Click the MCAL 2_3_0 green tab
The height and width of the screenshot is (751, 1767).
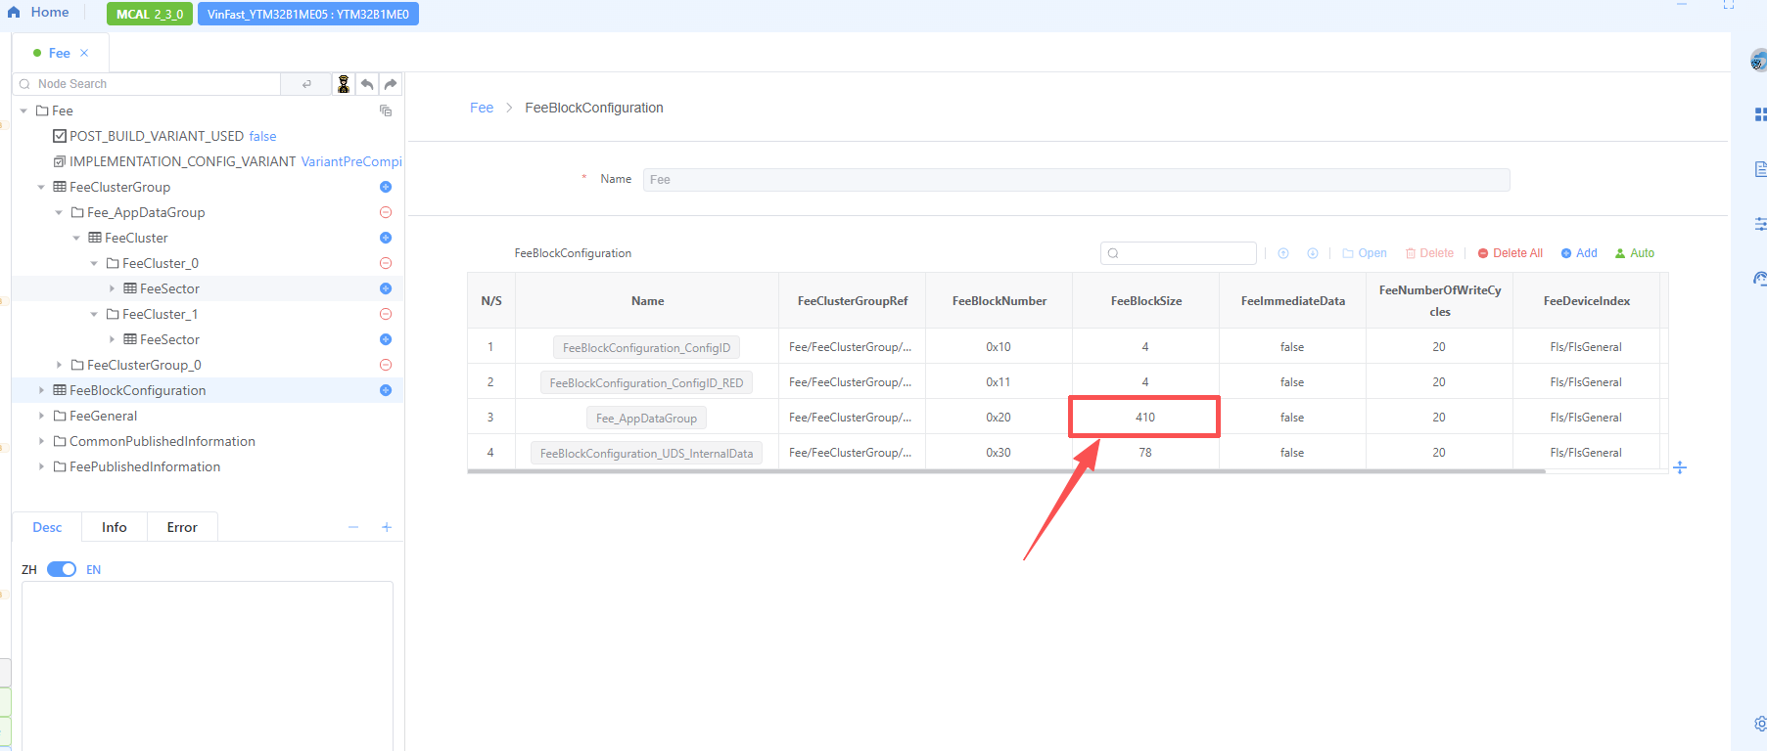point(150,14)
